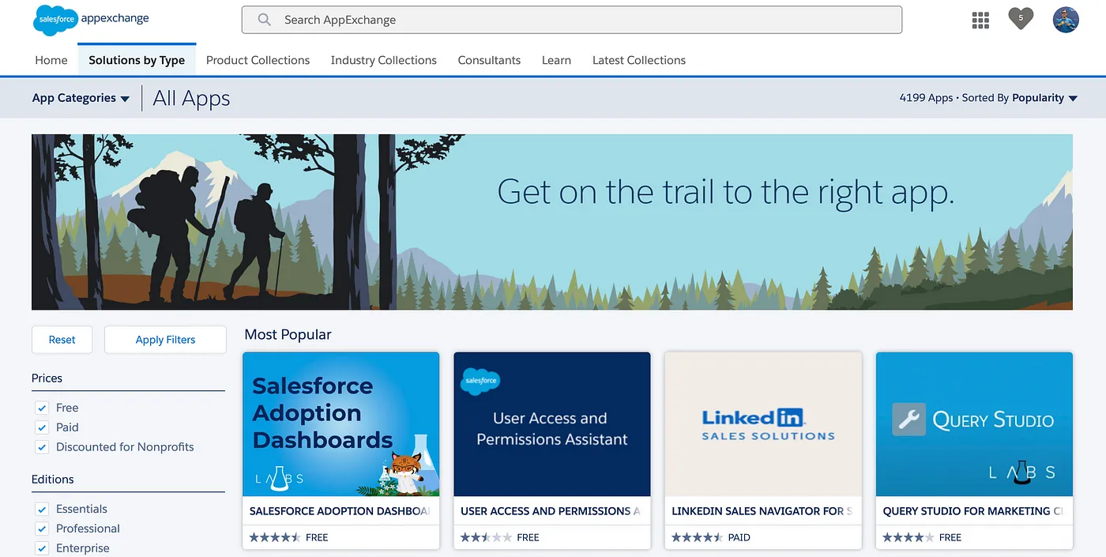Click FREE label on Salesforce Adoption Dashboards
Viewport: 1106px width, 557px height.
tap(317, 537)
